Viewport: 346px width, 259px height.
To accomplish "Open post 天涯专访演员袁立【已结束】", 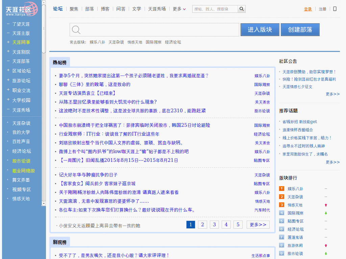I will 88,93.
